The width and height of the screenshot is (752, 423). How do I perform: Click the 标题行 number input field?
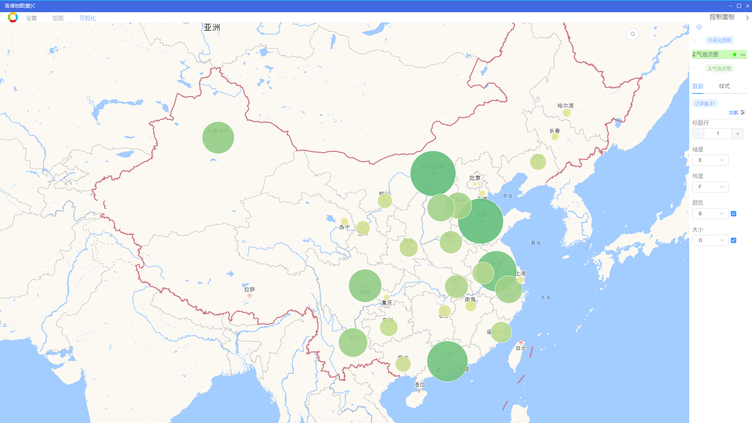(718, 134)
